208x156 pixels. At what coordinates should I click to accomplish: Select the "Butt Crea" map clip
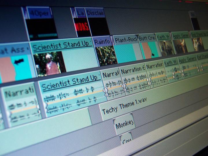coord(149,46)
